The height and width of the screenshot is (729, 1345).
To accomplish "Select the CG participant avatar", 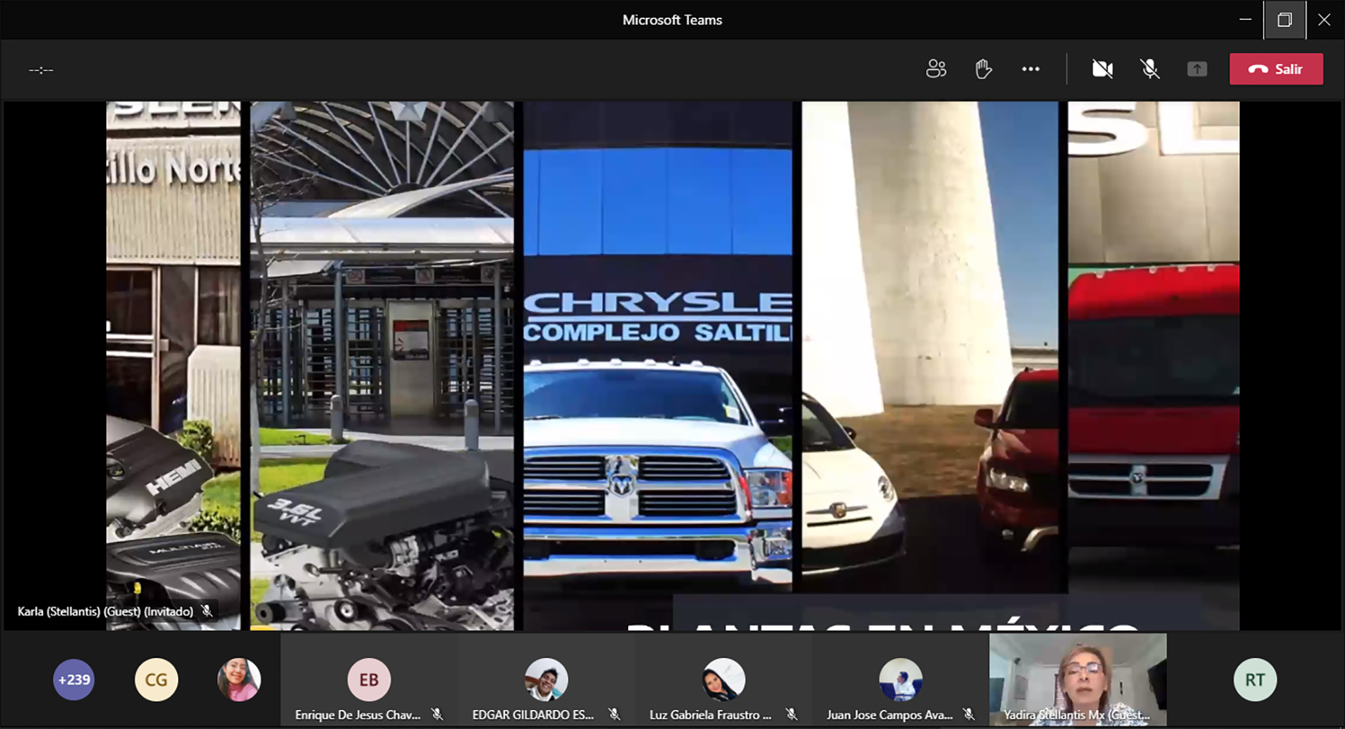I will pos(156,679).
